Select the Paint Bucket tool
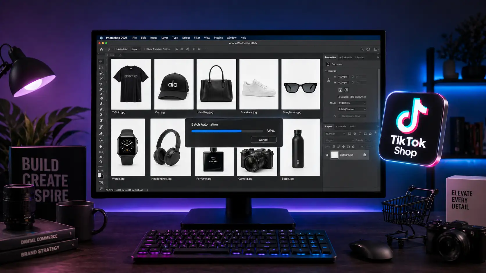 click(x=101, y=140)
